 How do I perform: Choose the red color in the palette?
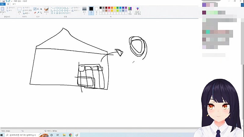pos(109,8)
